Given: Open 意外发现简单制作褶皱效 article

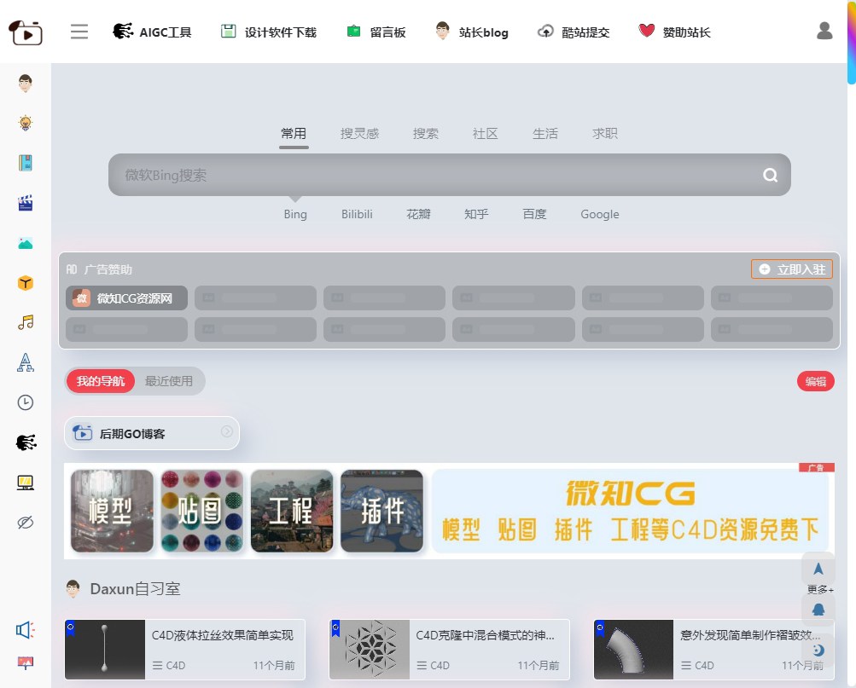Looking at the screenshot, I should [714, 650].
